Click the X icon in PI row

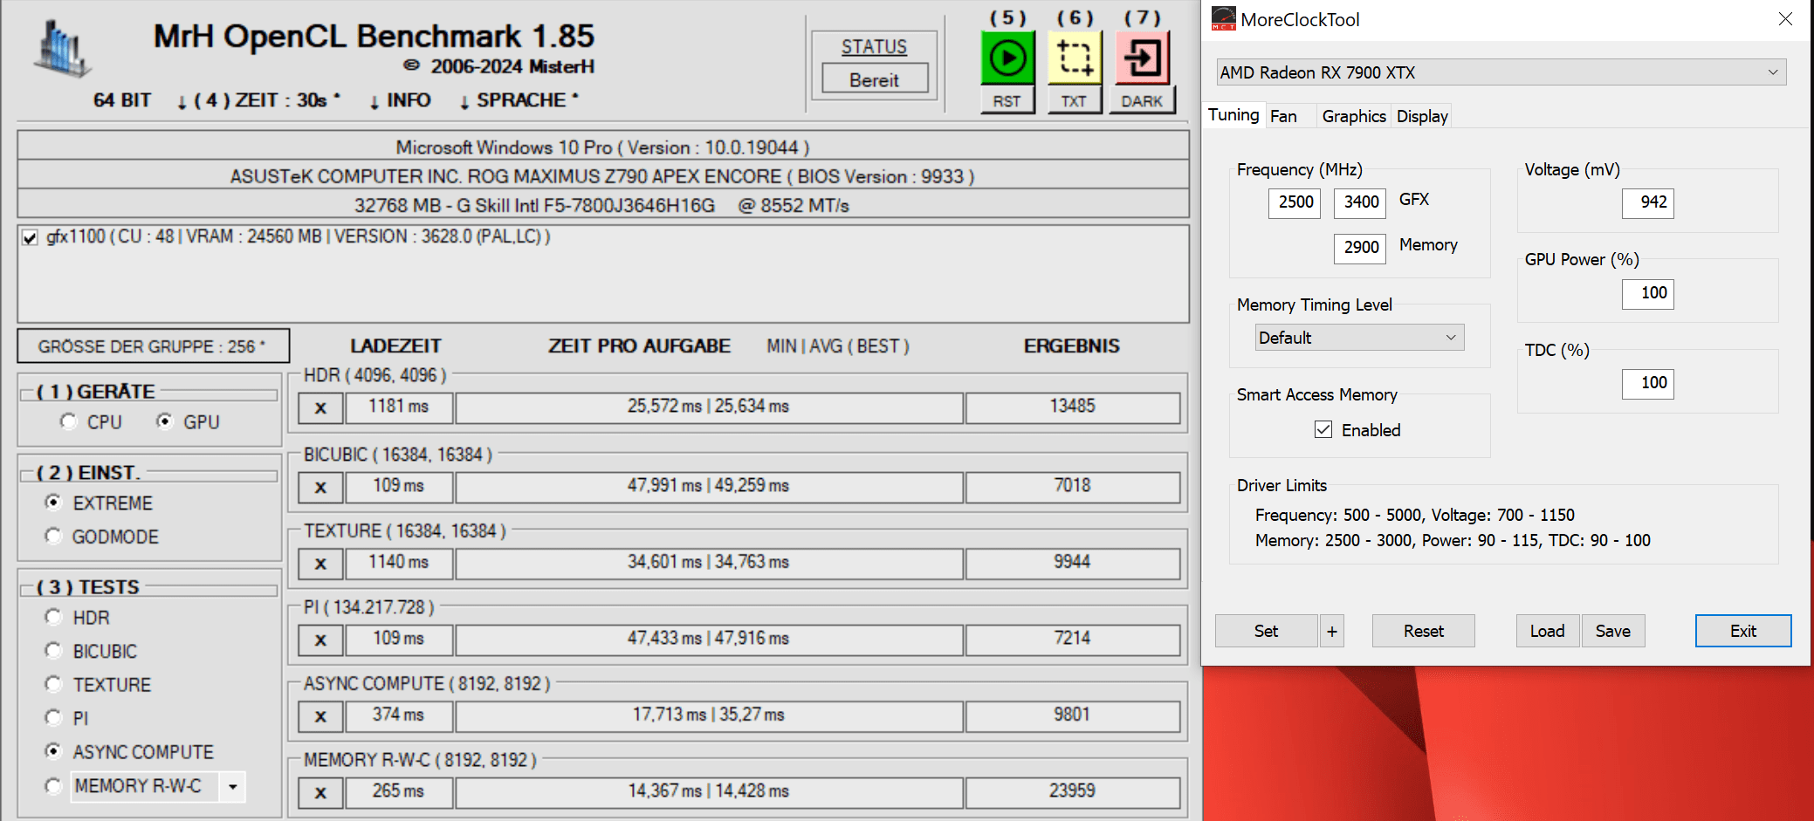click(x=320, y=640)
